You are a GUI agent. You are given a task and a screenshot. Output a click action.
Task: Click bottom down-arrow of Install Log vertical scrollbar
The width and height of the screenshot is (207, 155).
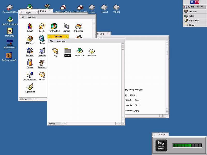pyautogui.click(x=167, y=113)
